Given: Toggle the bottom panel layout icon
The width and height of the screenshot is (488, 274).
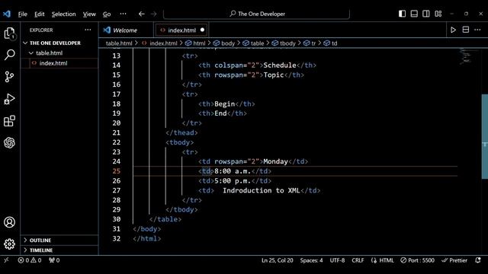Looking at the screenshot, I should coord(414,14).
